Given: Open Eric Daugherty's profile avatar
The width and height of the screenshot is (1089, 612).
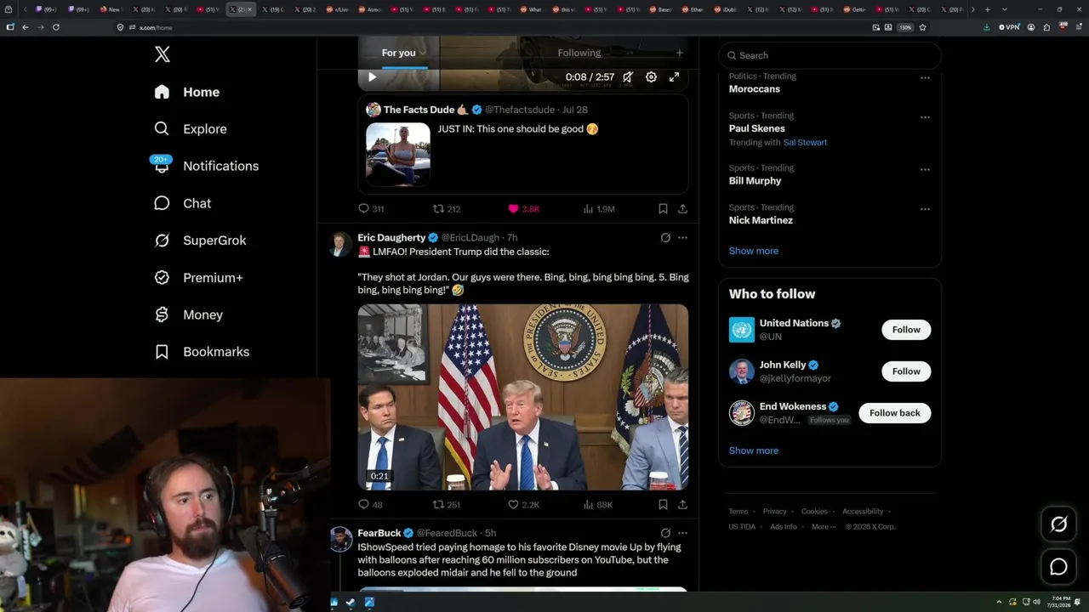Looking at the screenshot, I should (x=341, y=243).
